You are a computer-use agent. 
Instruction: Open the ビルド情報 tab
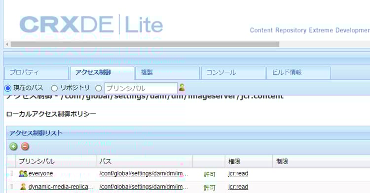pyautogui.click(x=298, y=72)
